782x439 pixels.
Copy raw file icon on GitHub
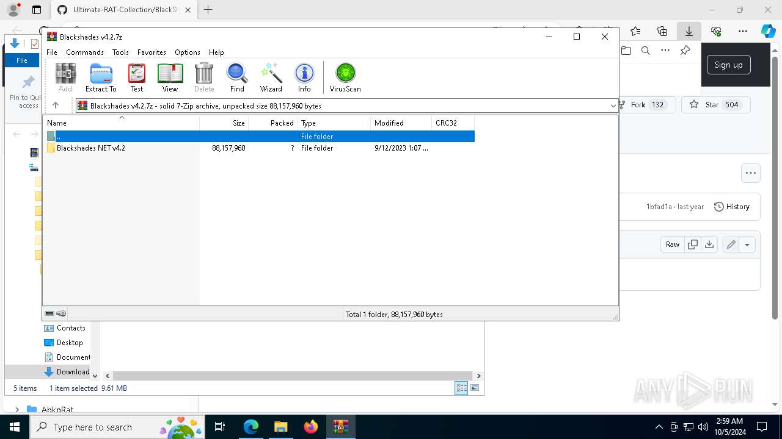click(x=692, y=244)
